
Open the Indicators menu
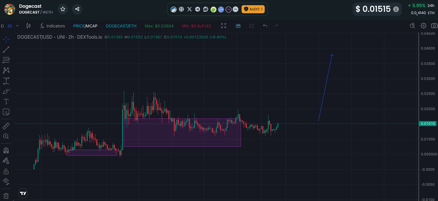pos(52,26)
